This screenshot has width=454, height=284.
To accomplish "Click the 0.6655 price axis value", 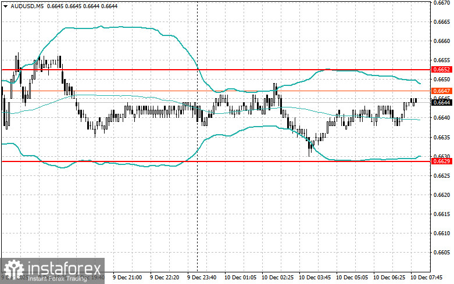I will tap(442, 60).
